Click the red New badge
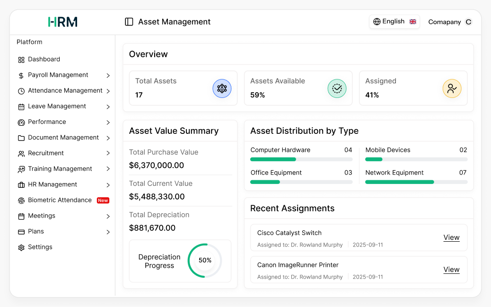 [103, 201]
